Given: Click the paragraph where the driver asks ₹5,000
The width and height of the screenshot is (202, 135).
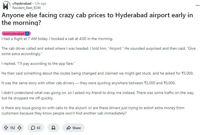Looking at the screenshot, I should pos(97,73).
